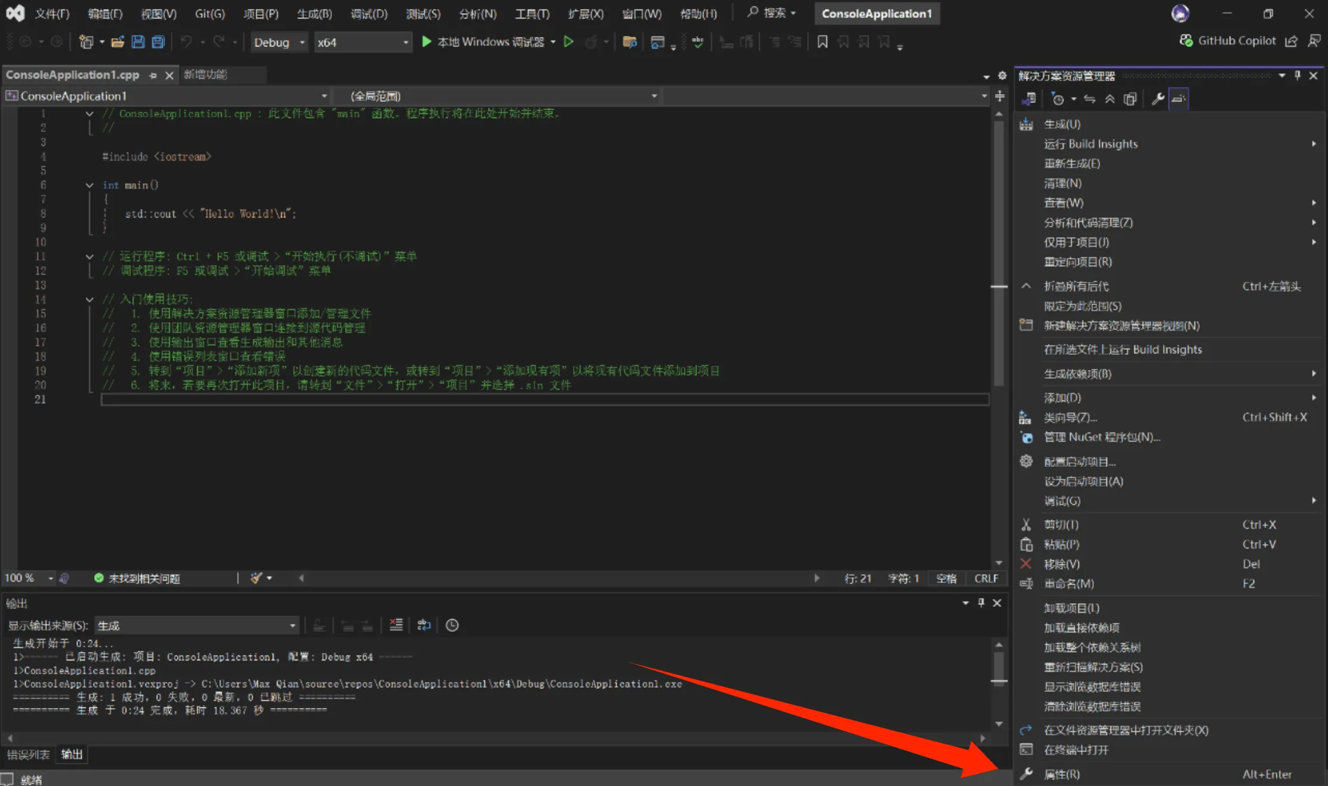Viewport: 1328px width, 786px height.
Task: Open the x64 platform dropdown
Action: (x=362, y=42)
